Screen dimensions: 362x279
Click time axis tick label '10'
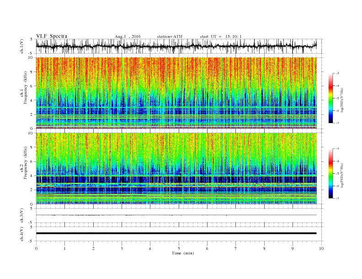point(321,248)
